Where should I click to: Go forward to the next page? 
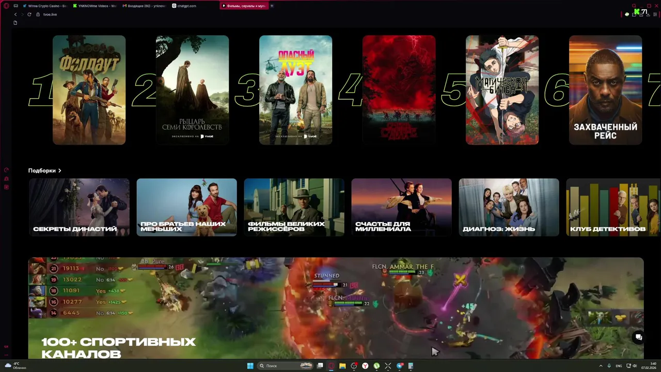pyautogui.click(x=22, y=14)
